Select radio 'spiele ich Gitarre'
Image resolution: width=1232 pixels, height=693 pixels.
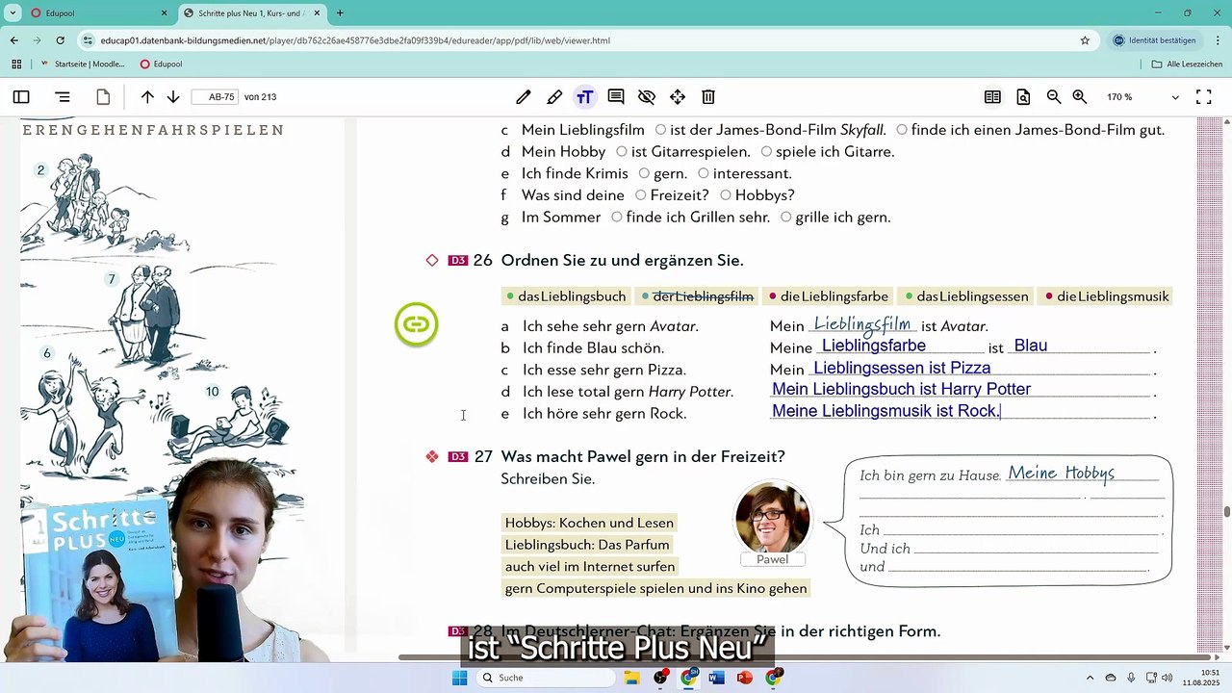pyautogui.click(x=766, y=151)
